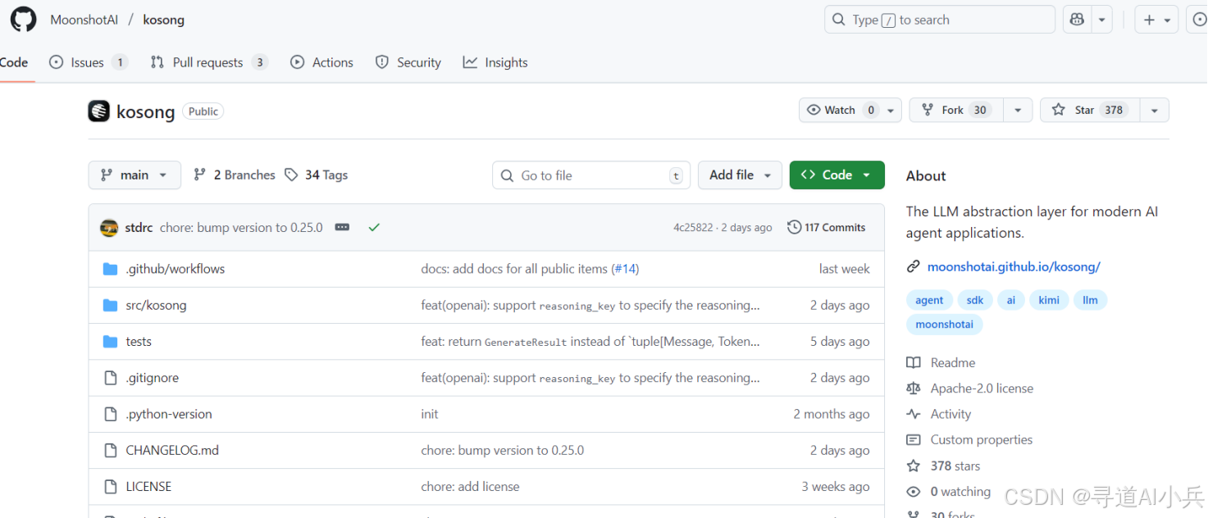Viewport: 1208px width, 518px height.
Task: Open the CHANGELOG.md file
Action: pyautogui.click(x=172, y=450)
